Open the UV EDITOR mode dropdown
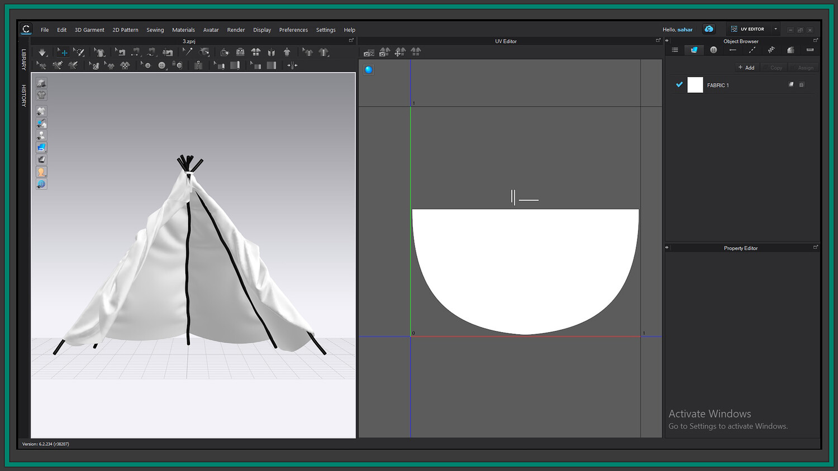The width and height of the screenshot is (838, 471). 775,29
